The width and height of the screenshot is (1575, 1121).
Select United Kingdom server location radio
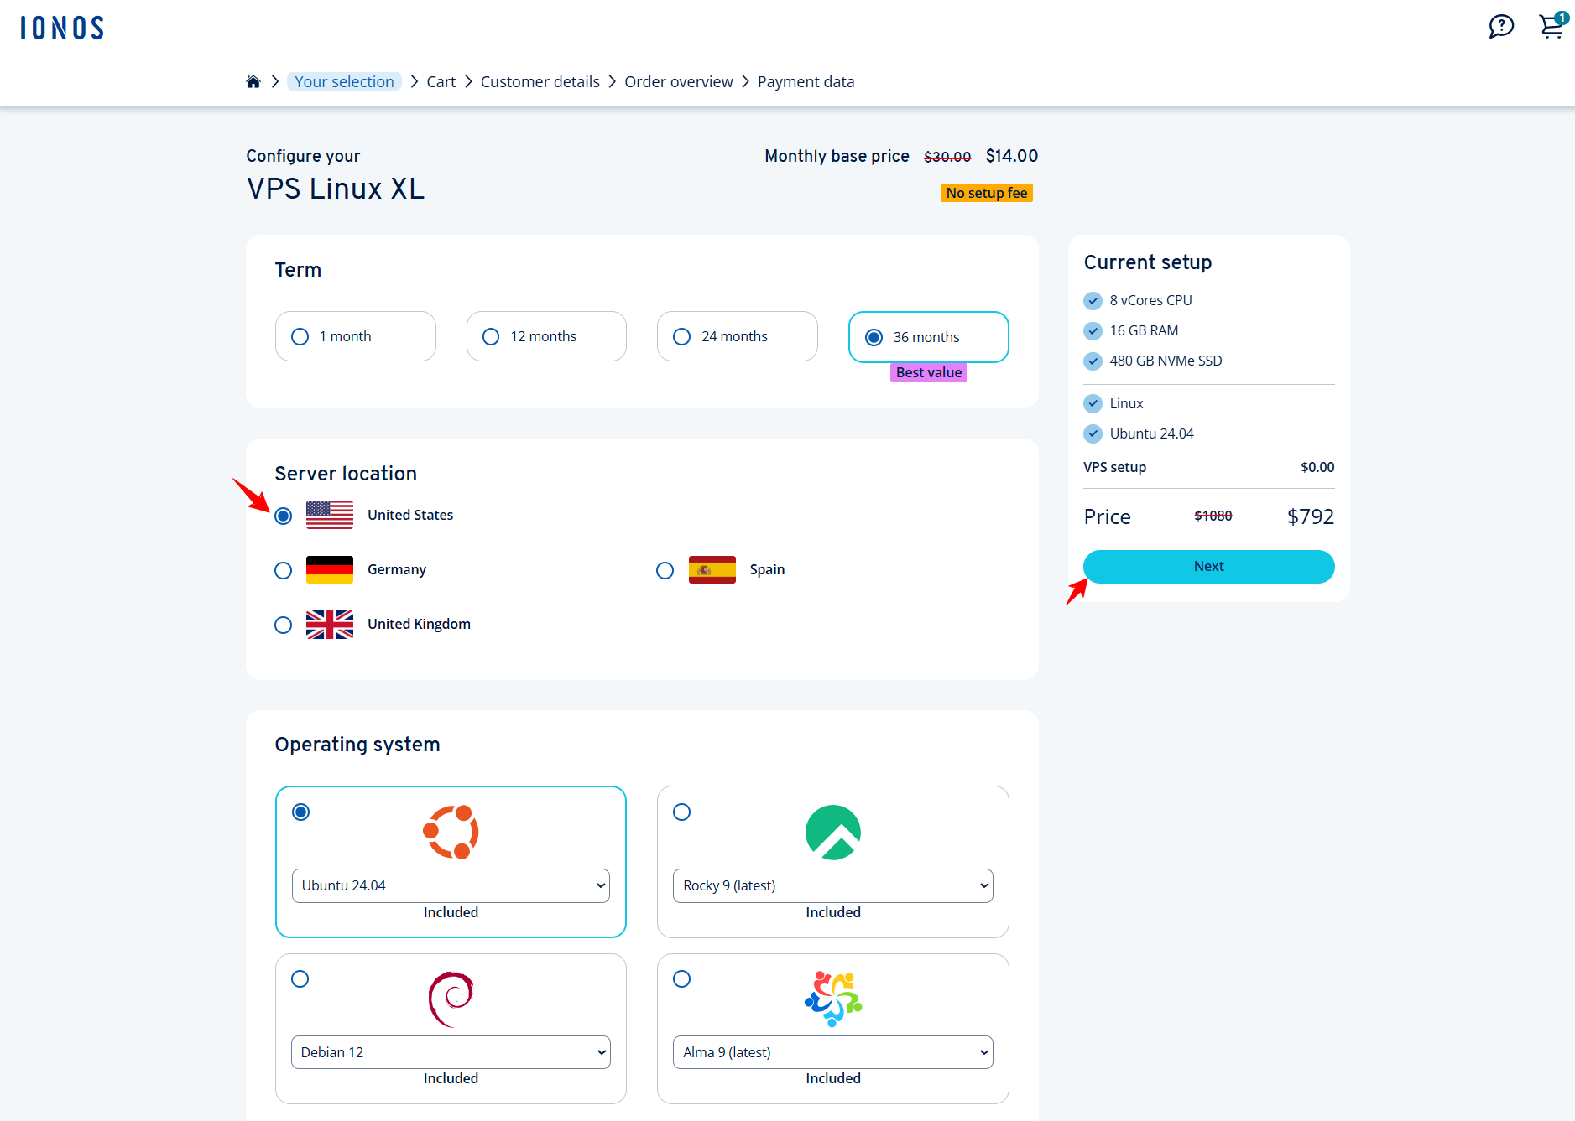284,625
